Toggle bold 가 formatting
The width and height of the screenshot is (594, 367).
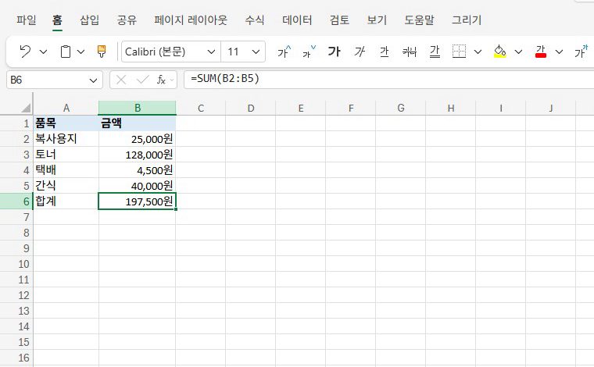click(335, 52)
